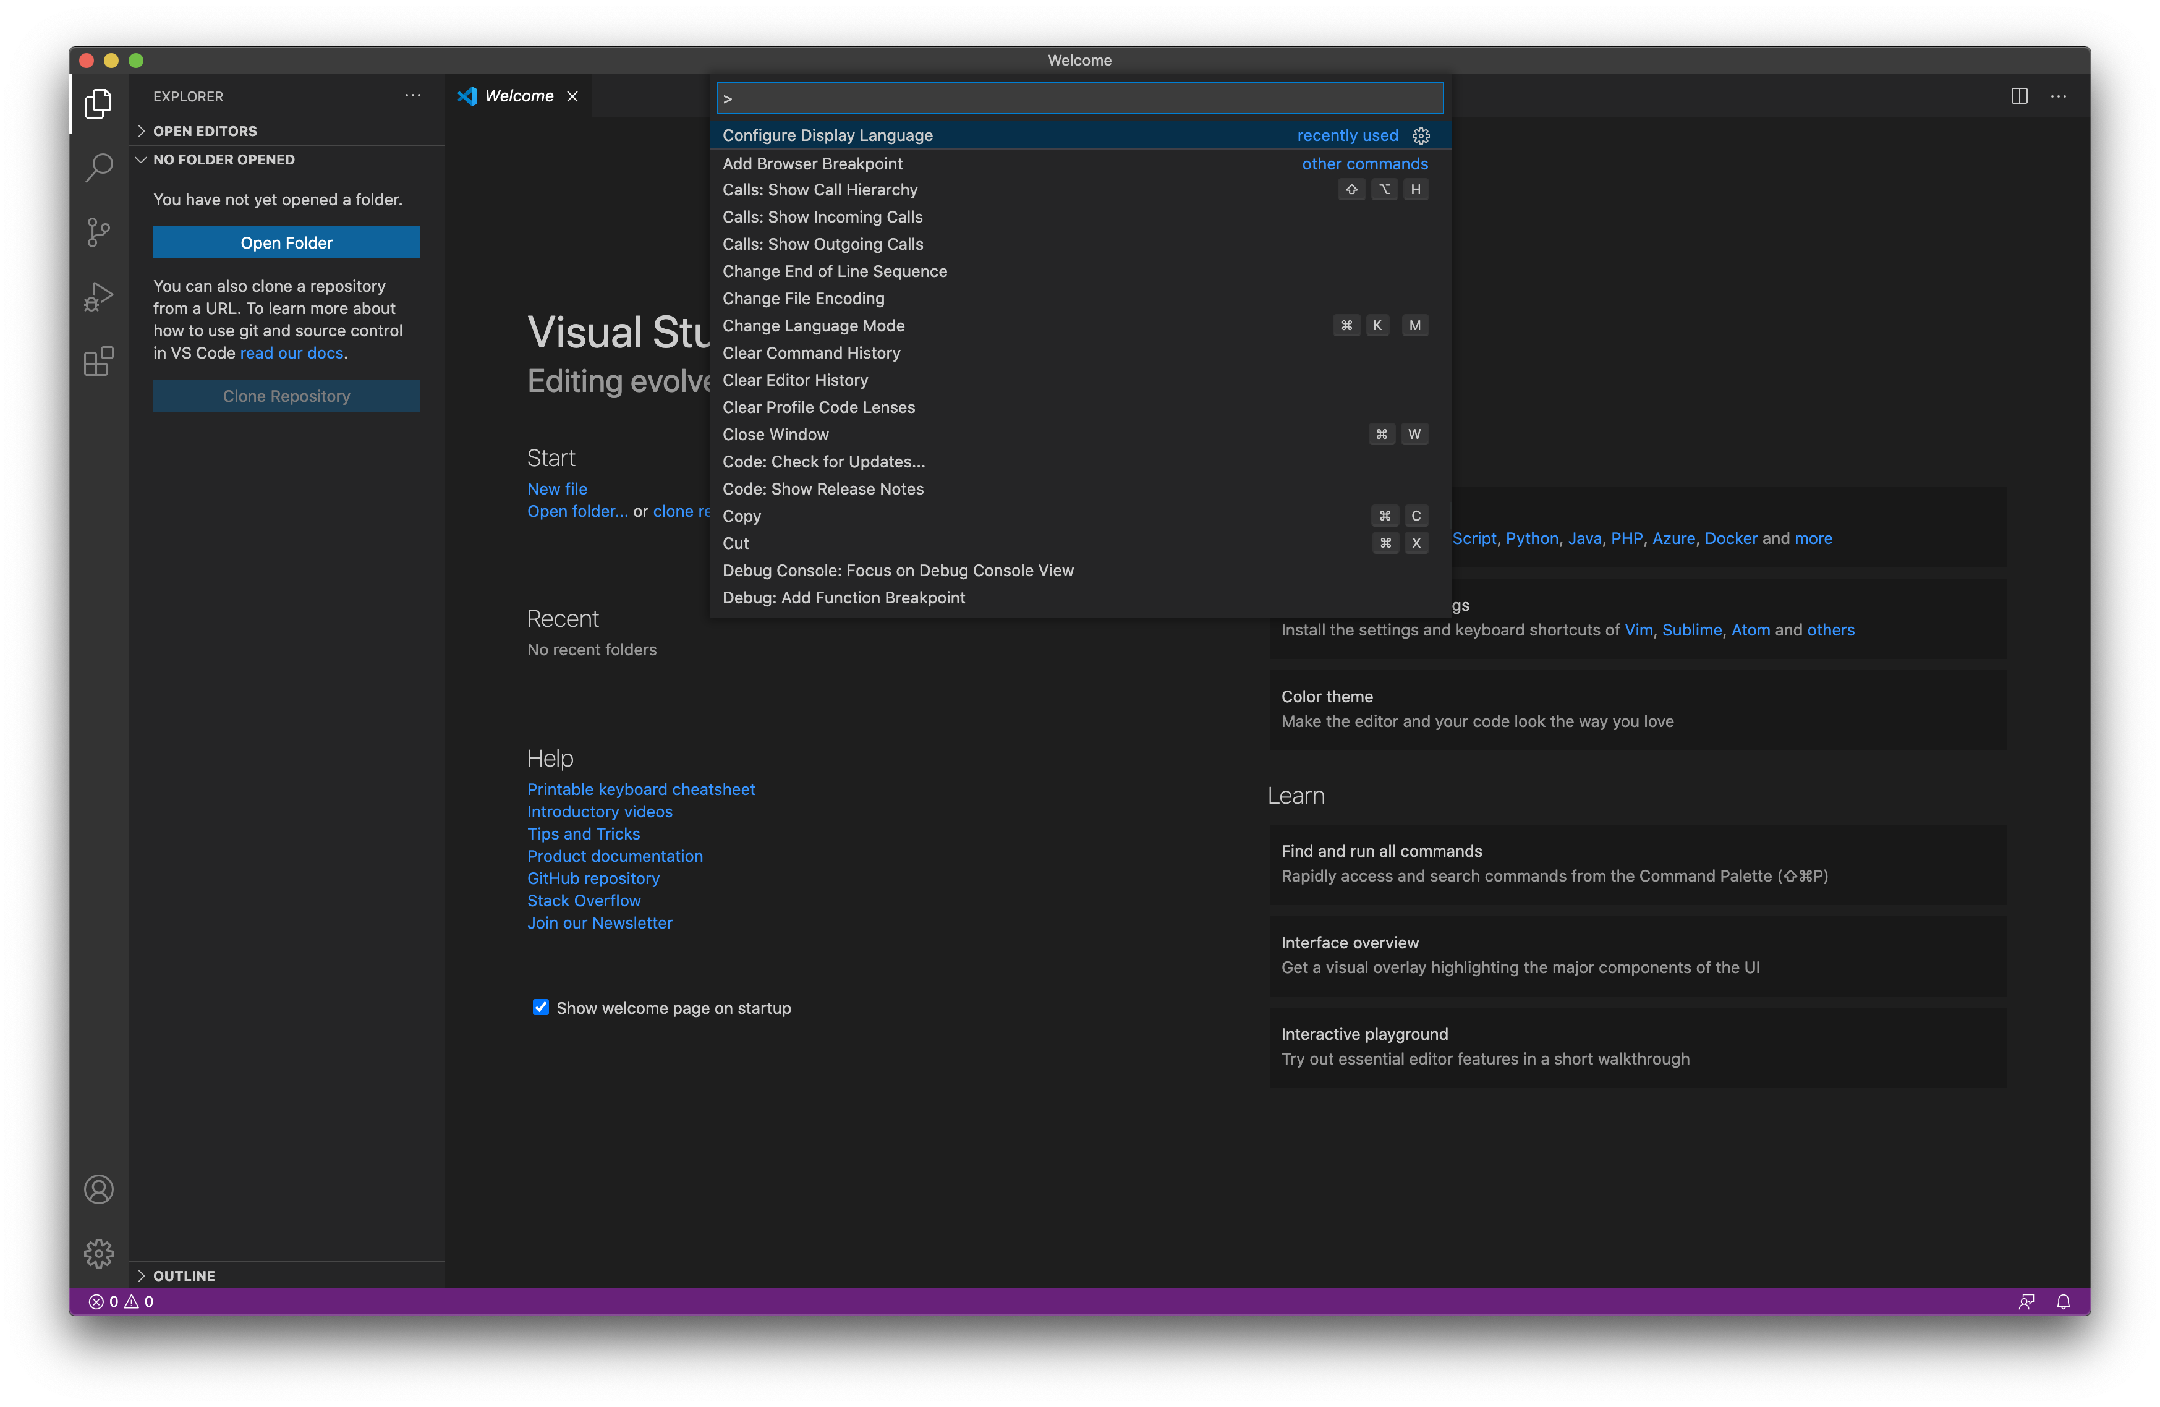Screen dimensions: 2160x1407
Task: Click the error and warning status bar icon
Action: pyautogui.click(x=123, y=1301)
